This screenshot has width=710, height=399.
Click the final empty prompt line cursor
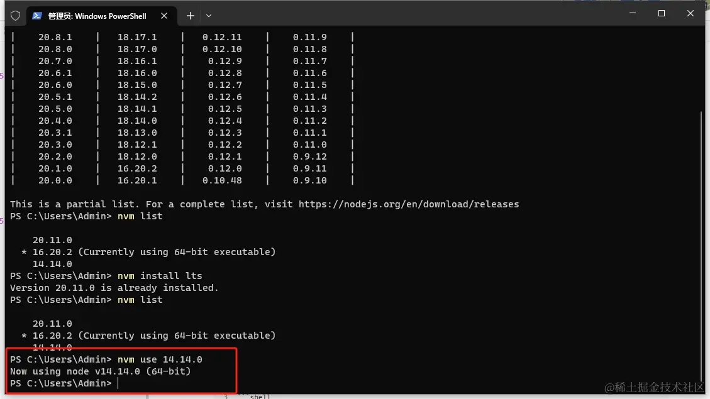pyautogui.click(x=118, y=383)
